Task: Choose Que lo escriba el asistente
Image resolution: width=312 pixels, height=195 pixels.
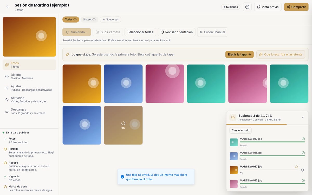Action: tap(281, 54)
